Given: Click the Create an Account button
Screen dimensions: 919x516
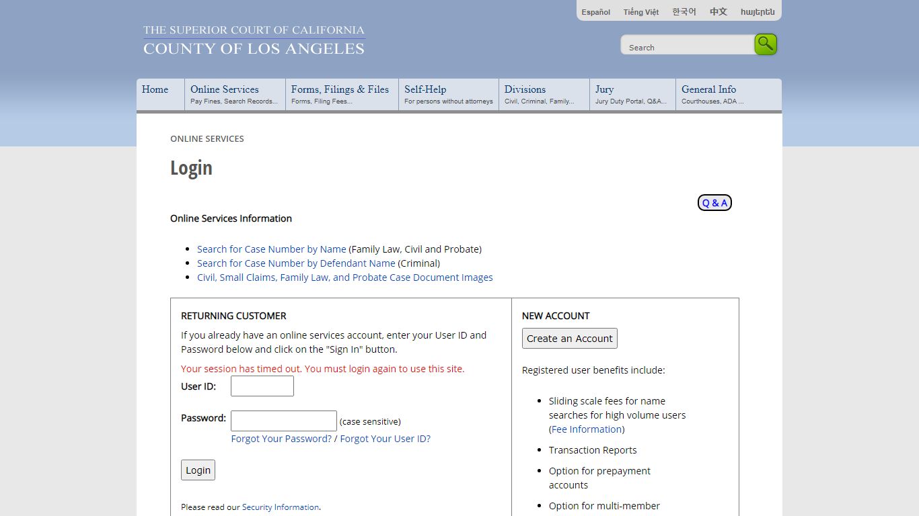Looking at the screenshot, I should 570,339.
